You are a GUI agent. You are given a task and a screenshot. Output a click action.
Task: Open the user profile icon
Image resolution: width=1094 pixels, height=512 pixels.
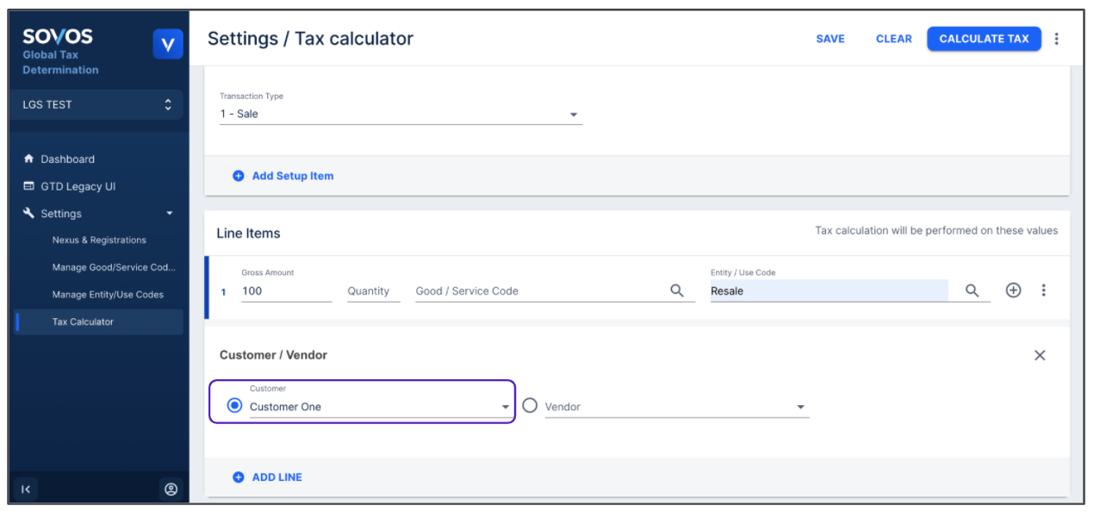171,490
